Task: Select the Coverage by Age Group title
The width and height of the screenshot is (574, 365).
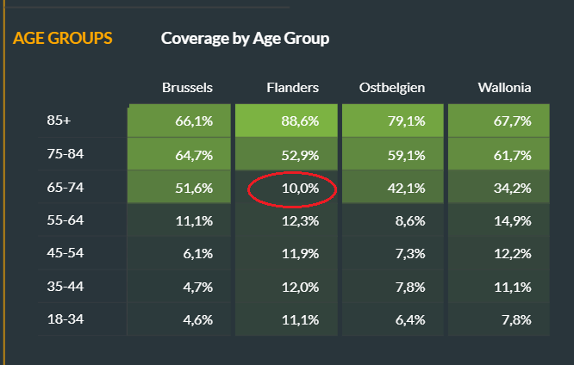Action: tap(245, 39)
